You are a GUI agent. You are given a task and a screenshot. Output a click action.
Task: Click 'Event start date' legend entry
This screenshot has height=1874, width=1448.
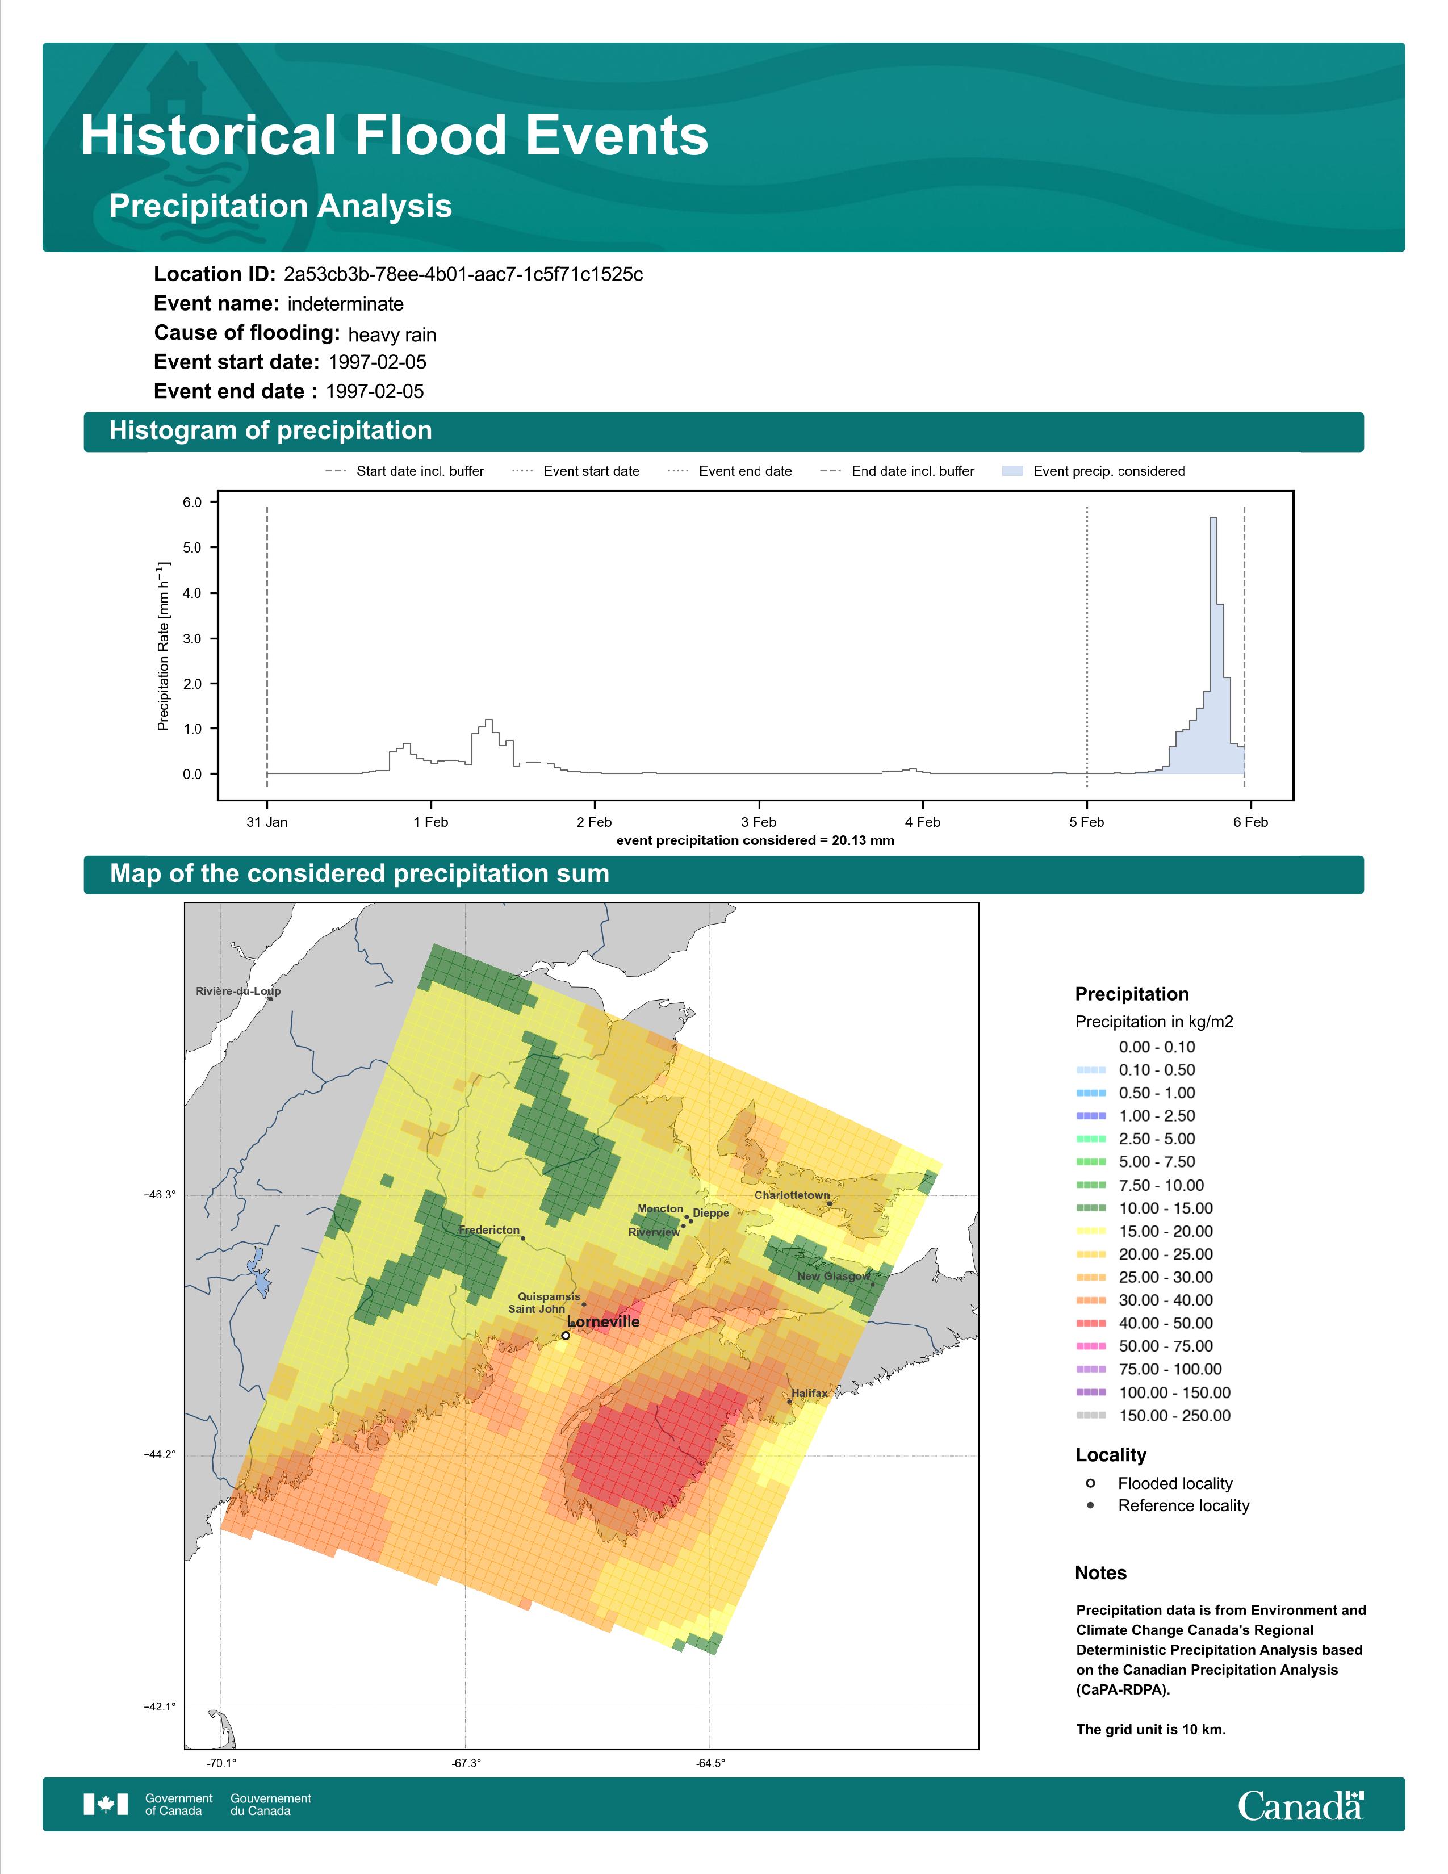point(576,471)
